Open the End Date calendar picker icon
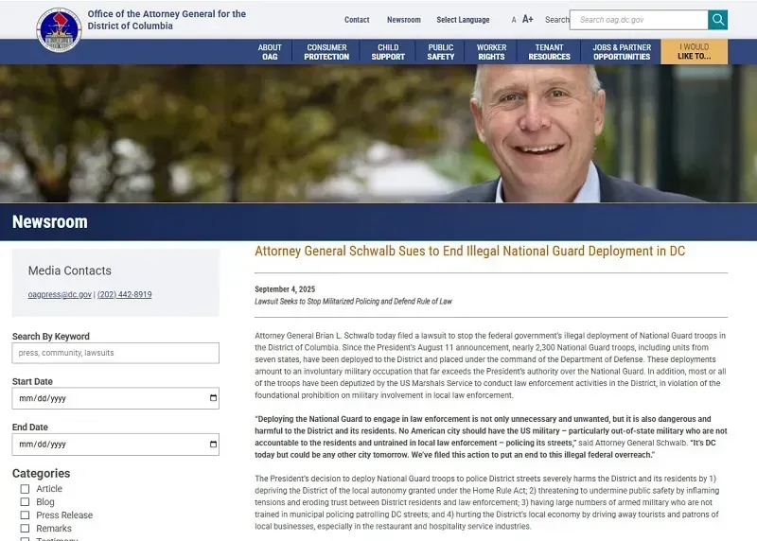757x541 pixels. (214, 444)
